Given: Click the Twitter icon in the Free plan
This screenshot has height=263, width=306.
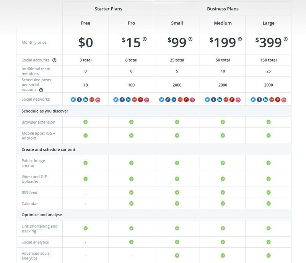Looking at the screenshot, I should coord(73,100).
